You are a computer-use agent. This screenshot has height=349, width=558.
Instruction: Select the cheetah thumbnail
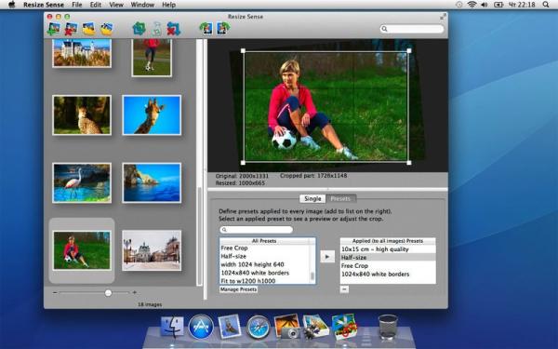[x=82, y=115]
